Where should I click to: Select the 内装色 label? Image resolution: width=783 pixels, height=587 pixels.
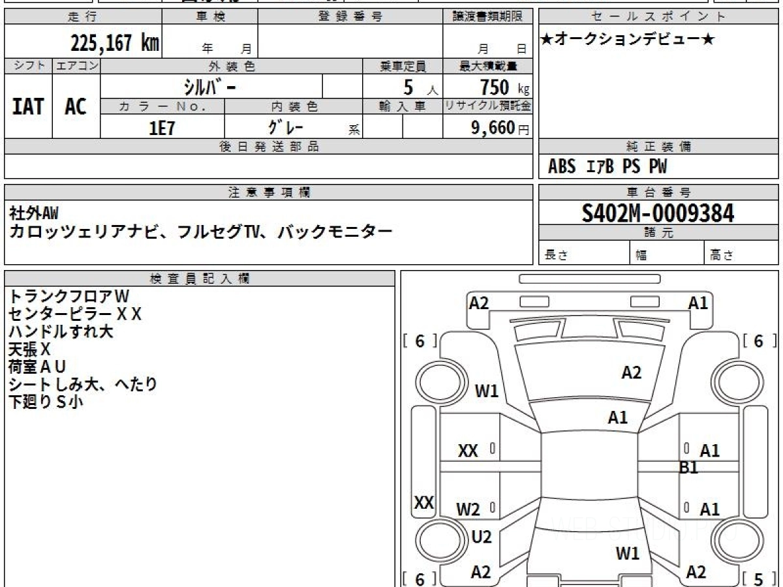[x=294, y=106]
